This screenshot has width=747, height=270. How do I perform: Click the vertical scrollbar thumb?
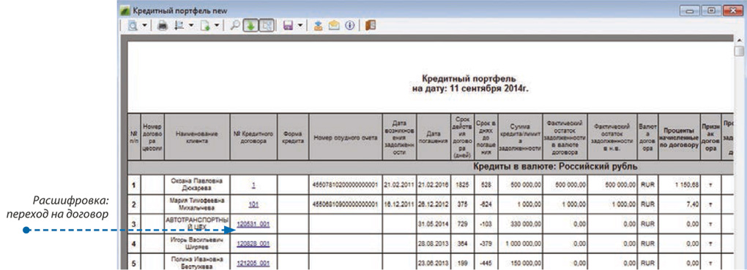point(739,51)
